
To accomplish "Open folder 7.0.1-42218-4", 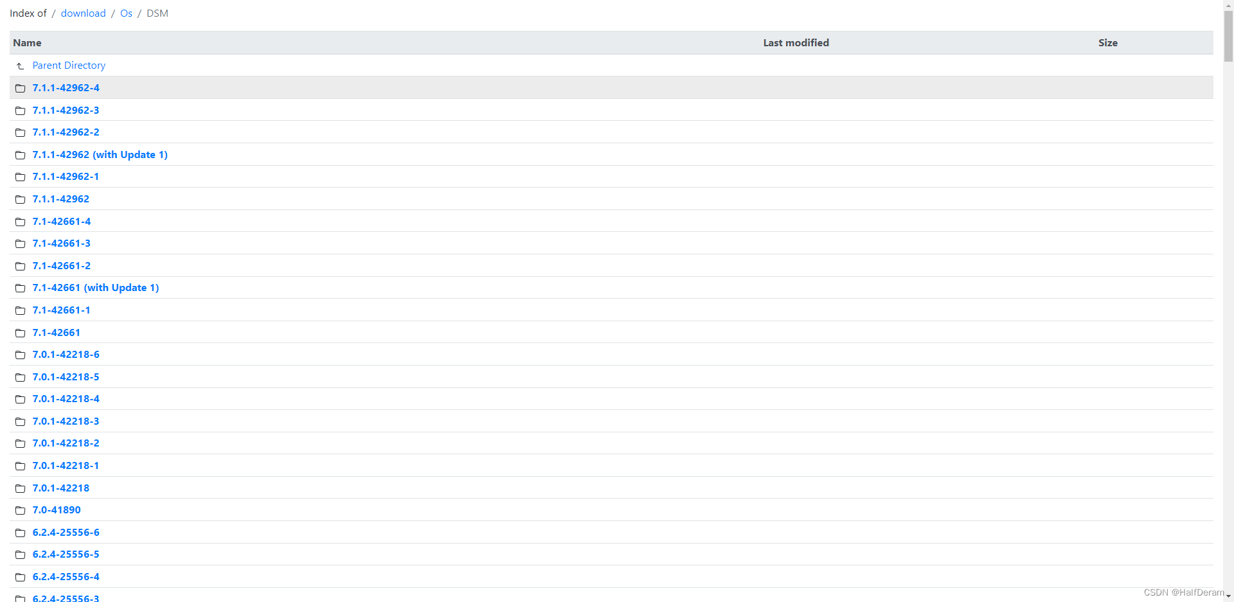I will coord(66,399).
